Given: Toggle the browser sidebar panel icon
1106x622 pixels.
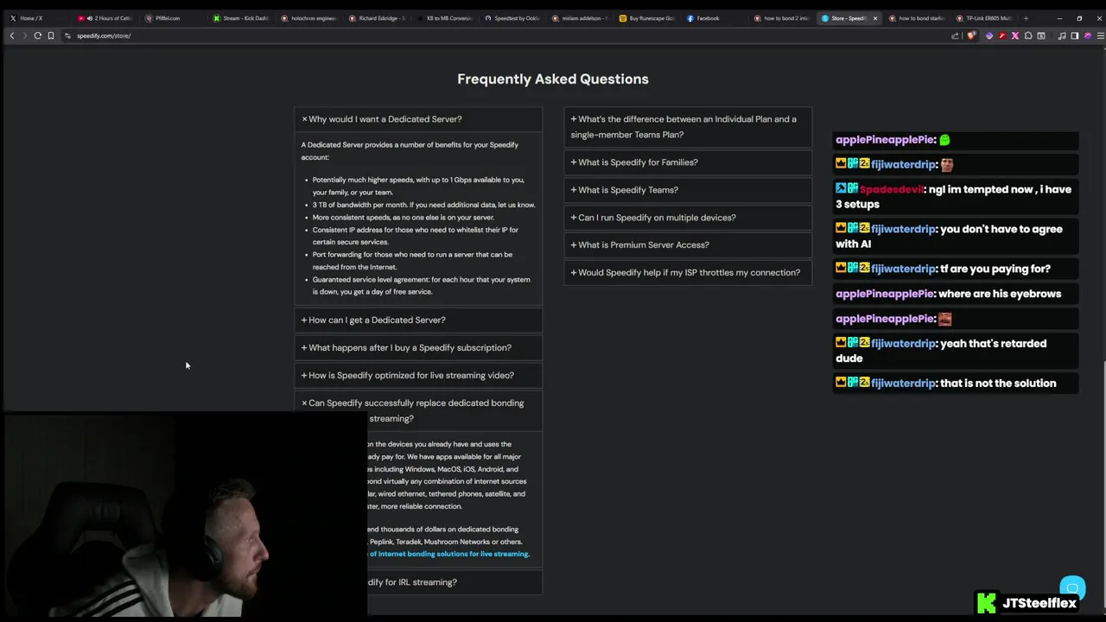Looking at the screenshot, I should (x=1075, y=35).
